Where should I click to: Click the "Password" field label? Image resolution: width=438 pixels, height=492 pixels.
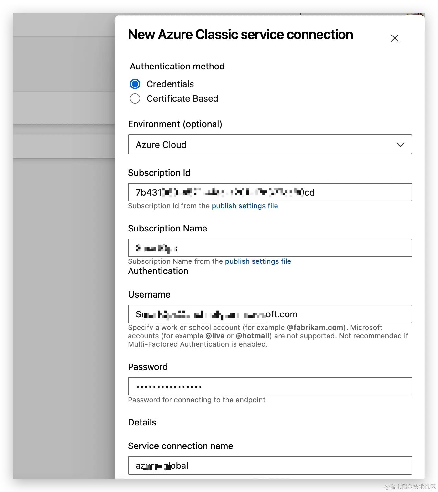148,367
